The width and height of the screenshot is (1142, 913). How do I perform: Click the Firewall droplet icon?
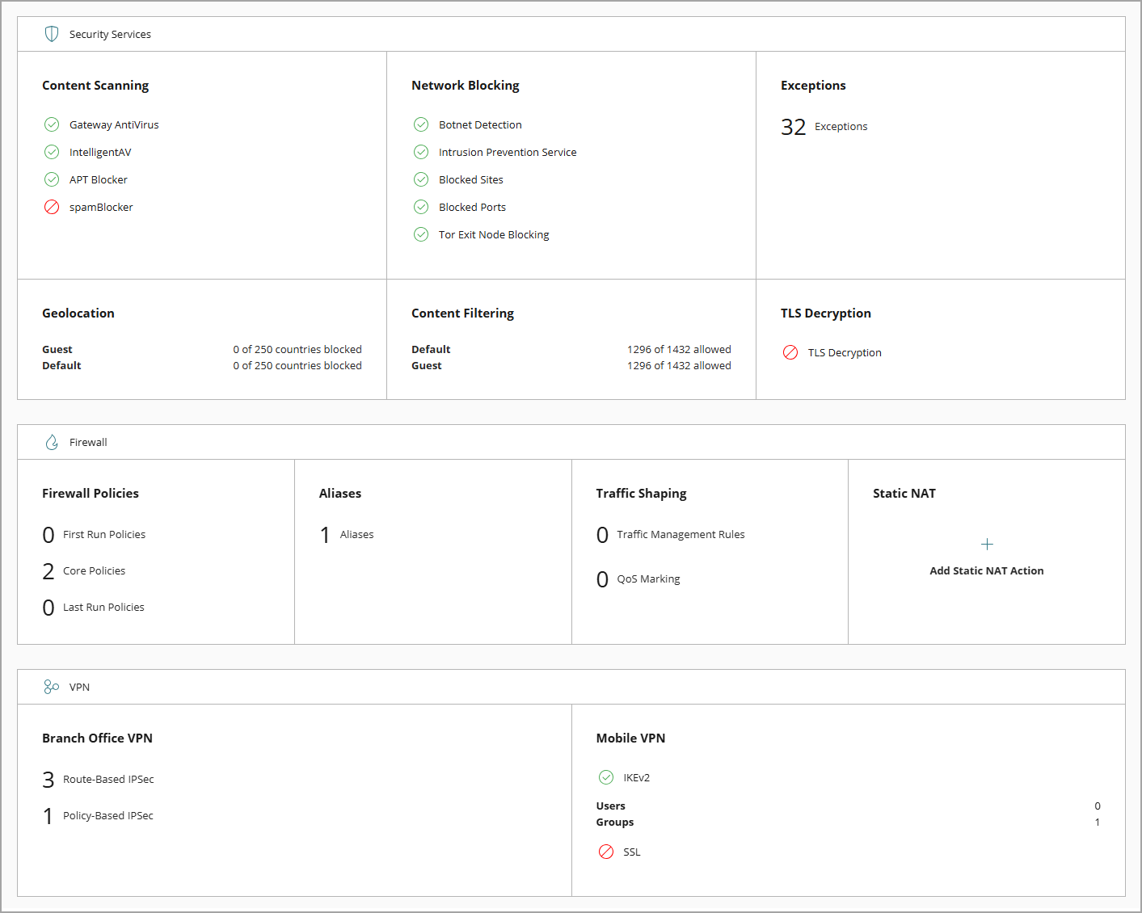coord(51,441)
